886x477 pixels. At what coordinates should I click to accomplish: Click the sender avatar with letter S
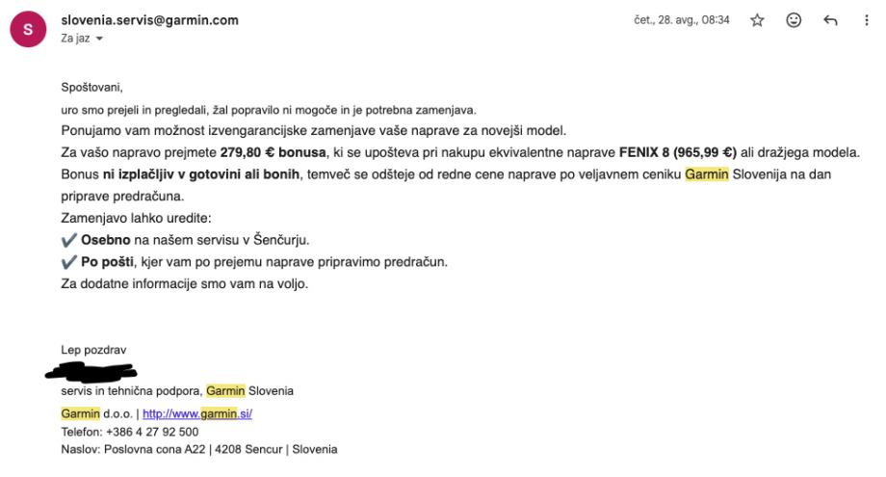tap(29, 29)
